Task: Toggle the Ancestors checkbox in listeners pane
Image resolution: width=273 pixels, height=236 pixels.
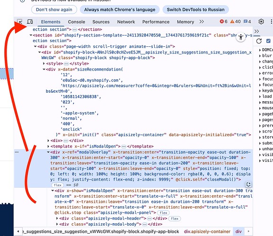Action: [x=268, y=41]
